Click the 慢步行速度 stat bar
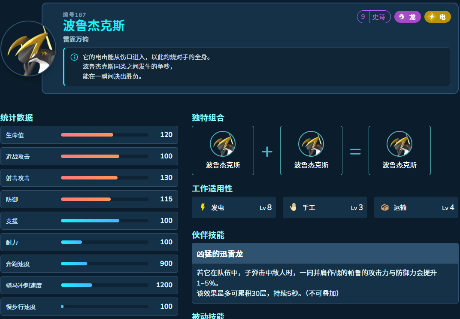Image resolution: width=460 pixels, height=319 pixels. point(105,307)
